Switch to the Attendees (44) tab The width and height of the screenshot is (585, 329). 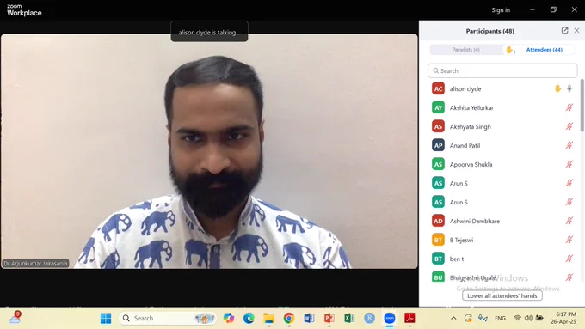tap(544, 50)
